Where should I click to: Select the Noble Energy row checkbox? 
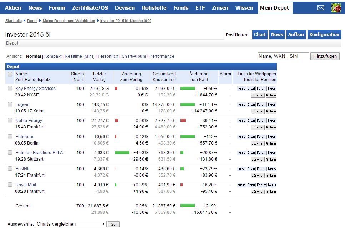[x=10, y=121]
